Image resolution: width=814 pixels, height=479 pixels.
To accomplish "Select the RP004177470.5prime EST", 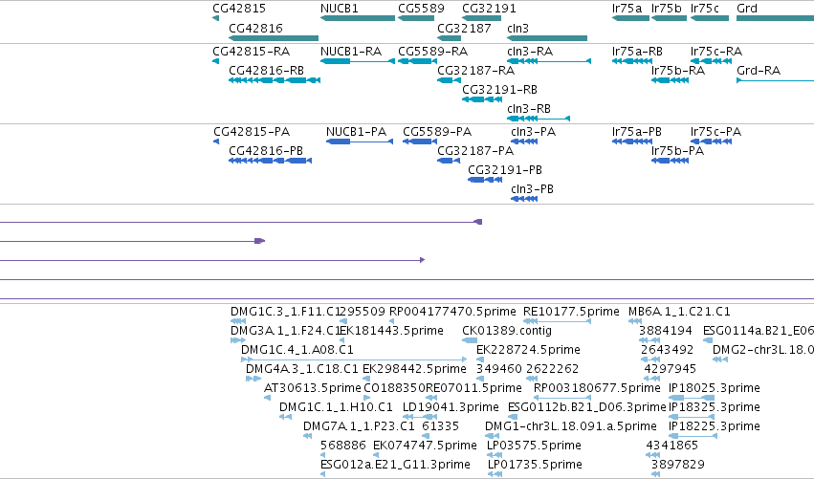I will 391,321.
